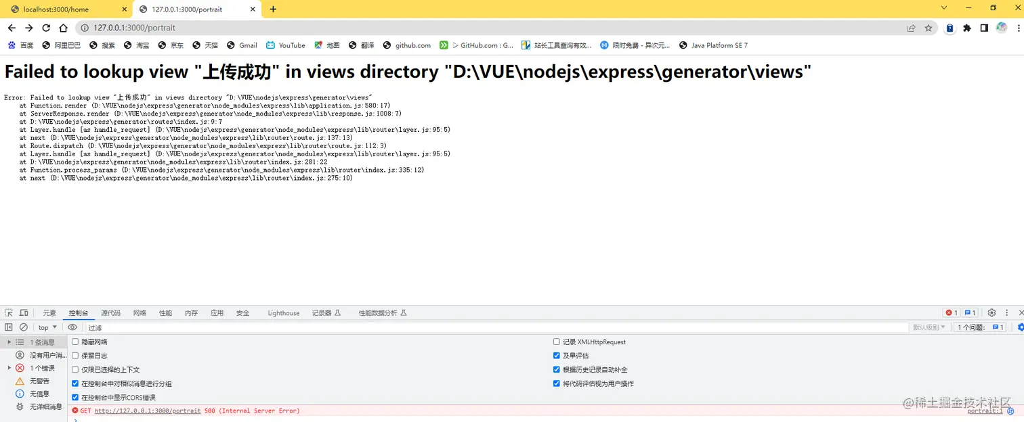Open a new tab with plus button

pos(273,9)
